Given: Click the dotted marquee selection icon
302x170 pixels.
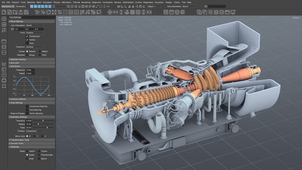Looking at the screenshot, I should pyautogui.click(x=65, y=12).
